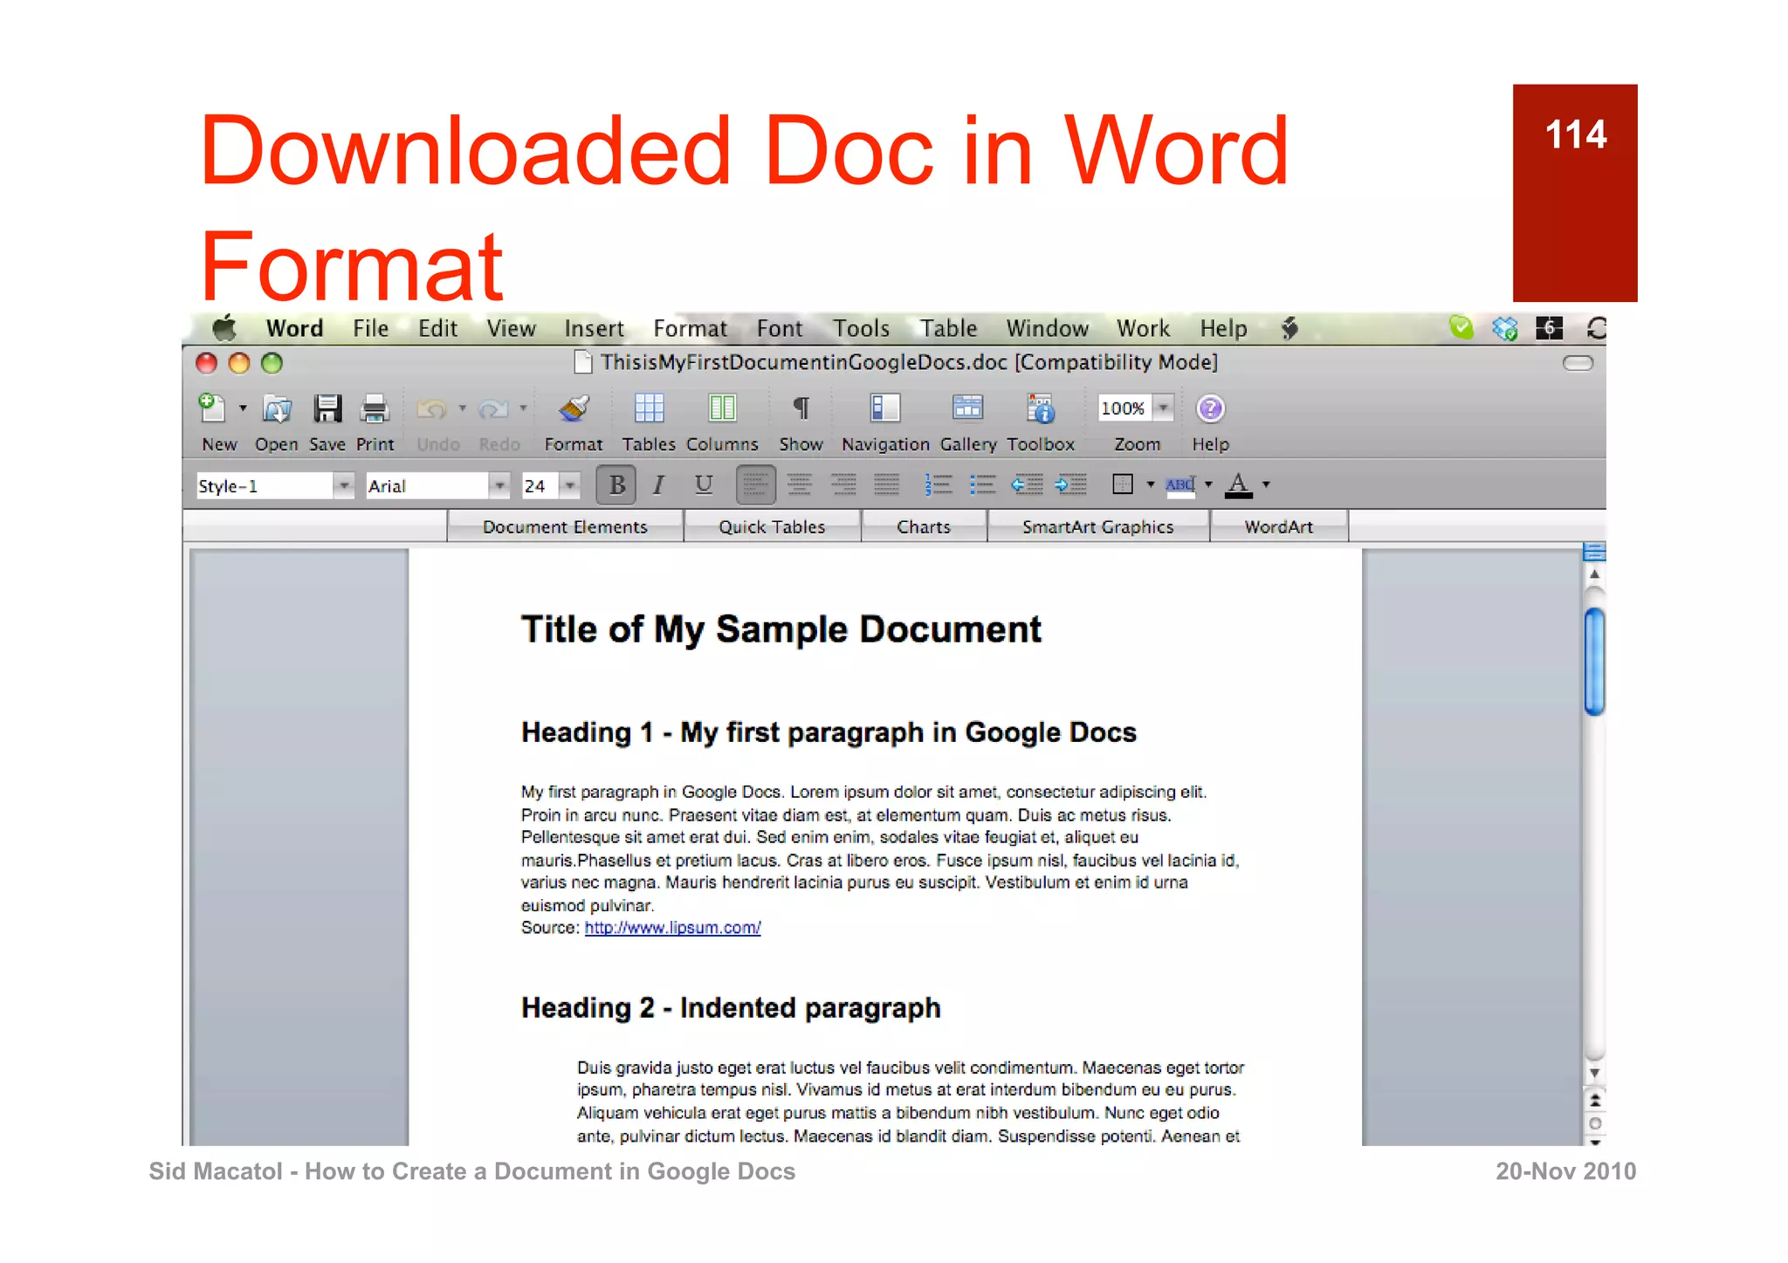Align text right
1788x1263 pixels.
[843, 484]
